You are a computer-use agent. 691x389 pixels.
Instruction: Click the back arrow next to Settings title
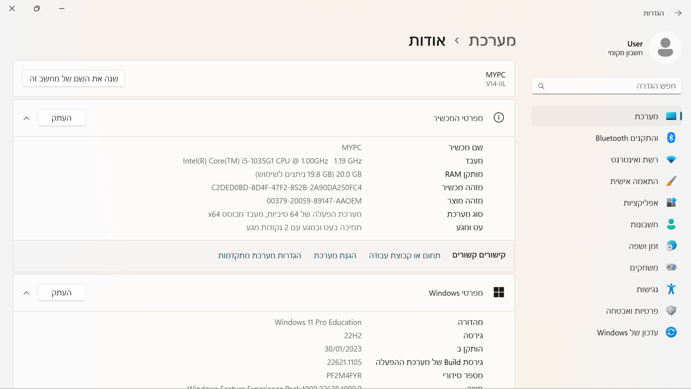678,13
